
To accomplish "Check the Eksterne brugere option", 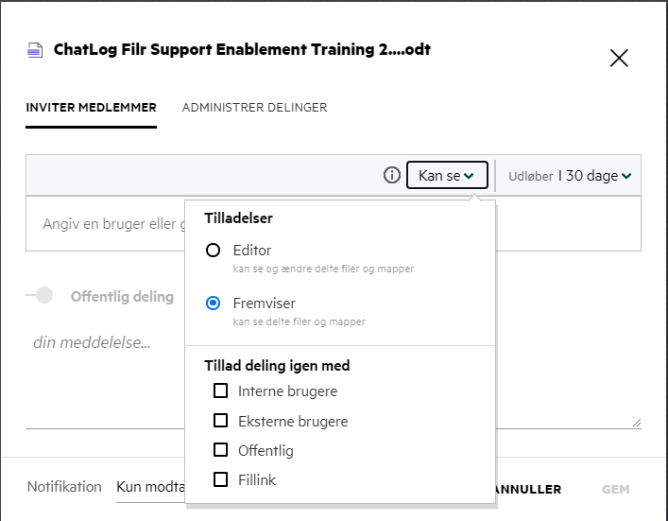I will click(x=221, y=421).
